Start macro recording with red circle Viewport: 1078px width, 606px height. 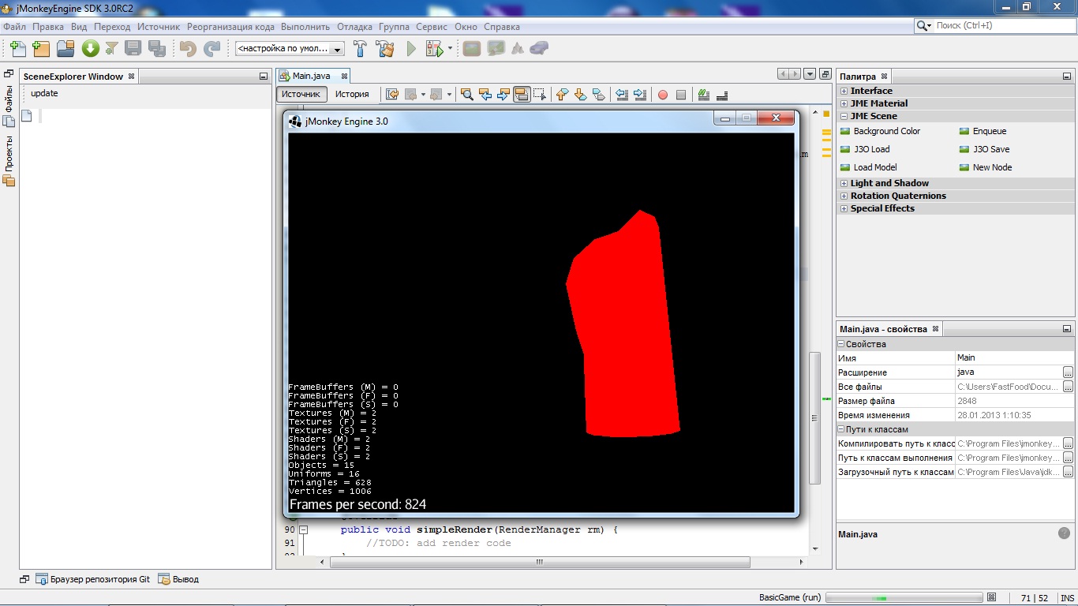[x=663, y=95]
